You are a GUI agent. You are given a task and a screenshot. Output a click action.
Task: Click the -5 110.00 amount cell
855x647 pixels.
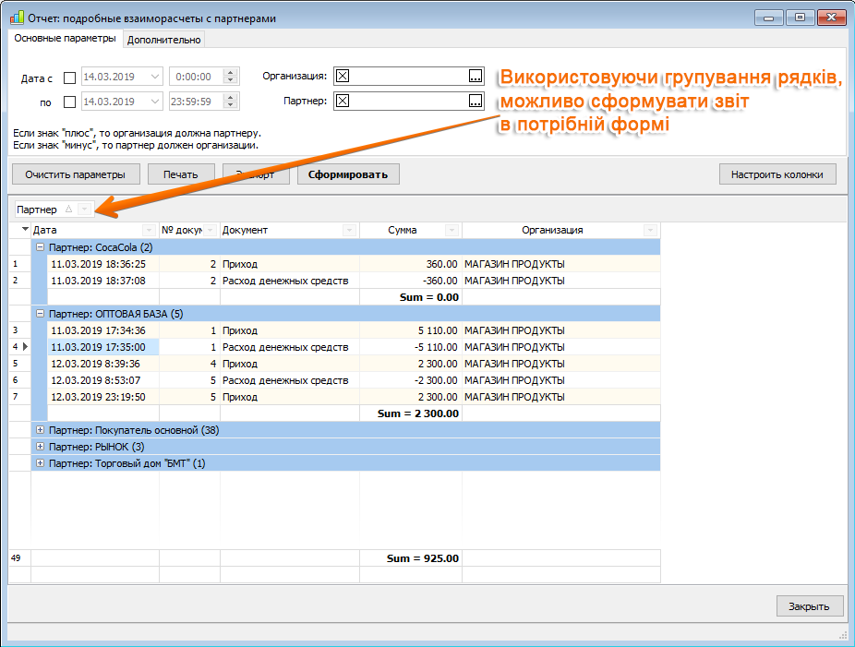tap(411, 347)
